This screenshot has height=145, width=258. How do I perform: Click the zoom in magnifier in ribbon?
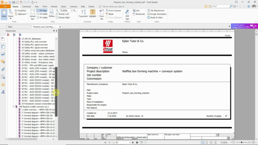75,10
